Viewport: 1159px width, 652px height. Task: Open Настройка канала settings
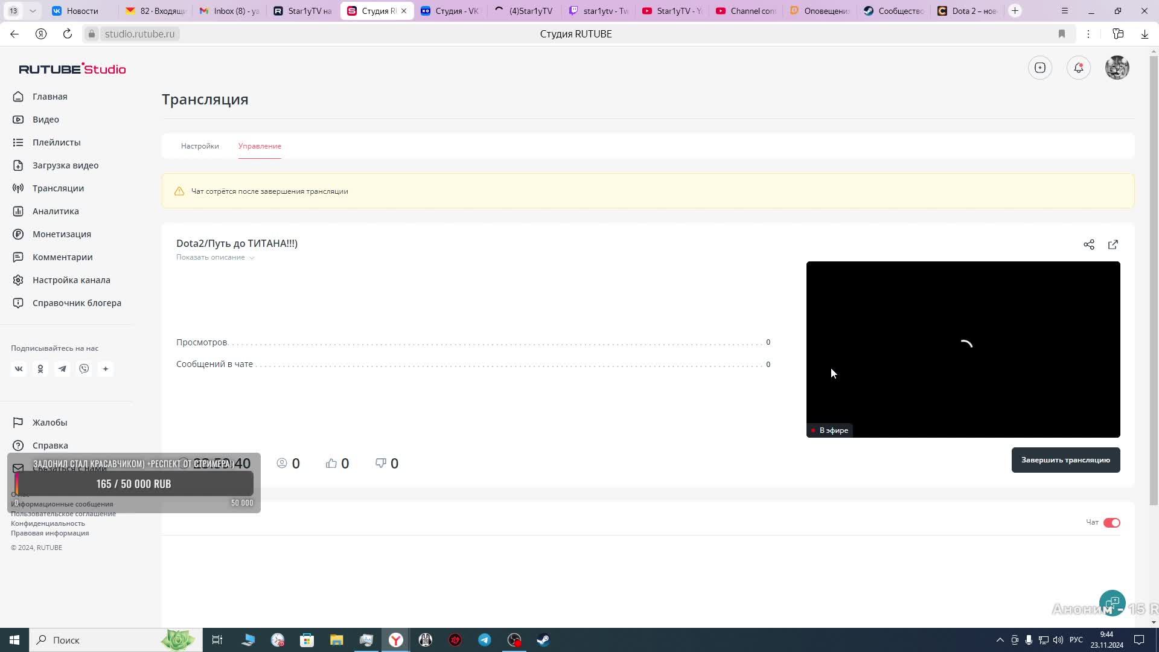[71, 280]
